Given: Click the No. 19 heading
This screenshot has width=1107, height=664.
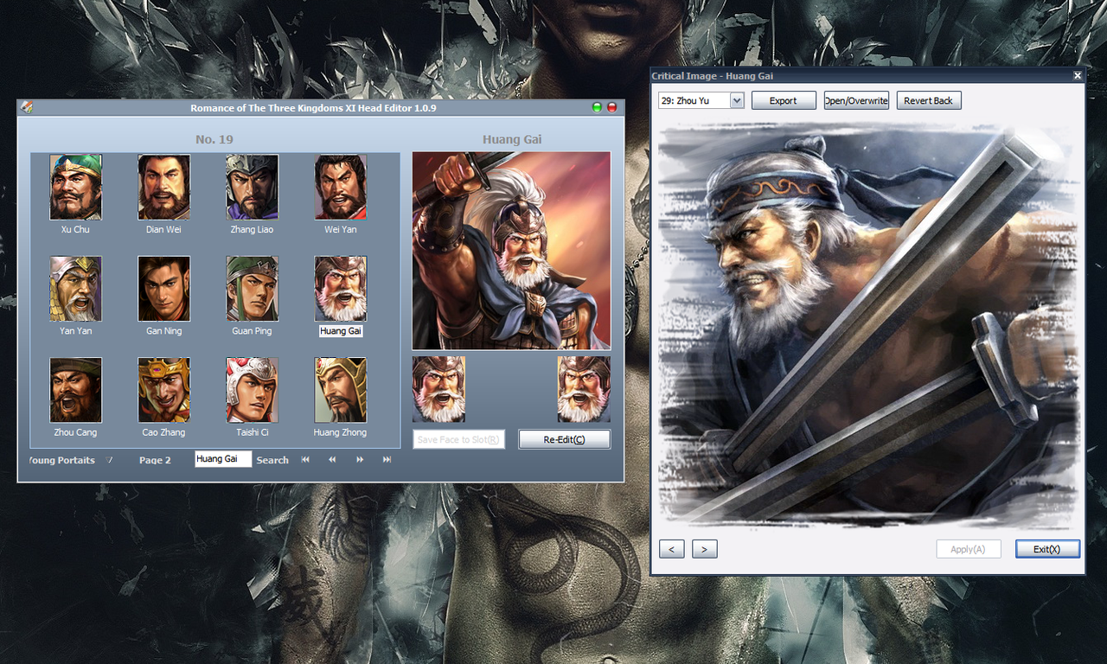Looking at the screenshot, I should pos(214,139).
